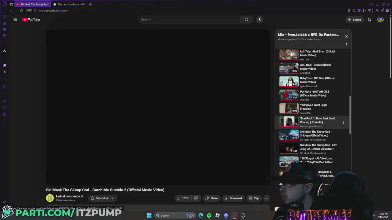Viewport: 392px width, 220px height.
Task: Open History clock icon in sidebar
Action: point(5,102)
